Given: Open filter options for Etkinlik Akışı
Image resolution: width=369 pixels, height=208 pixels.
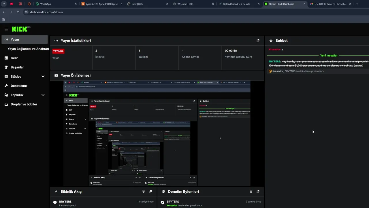Looking at the screenshot, I should tap(143, 192).
